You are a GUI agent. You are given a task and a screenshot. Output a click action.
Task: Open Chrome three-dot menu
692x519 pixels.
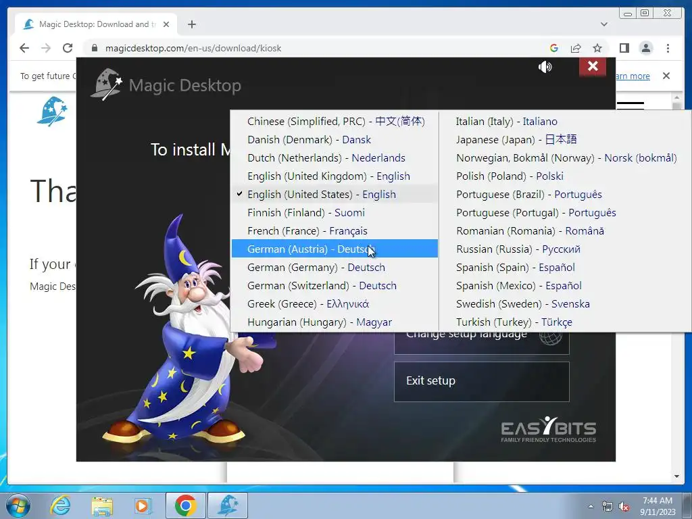point(668,48)
